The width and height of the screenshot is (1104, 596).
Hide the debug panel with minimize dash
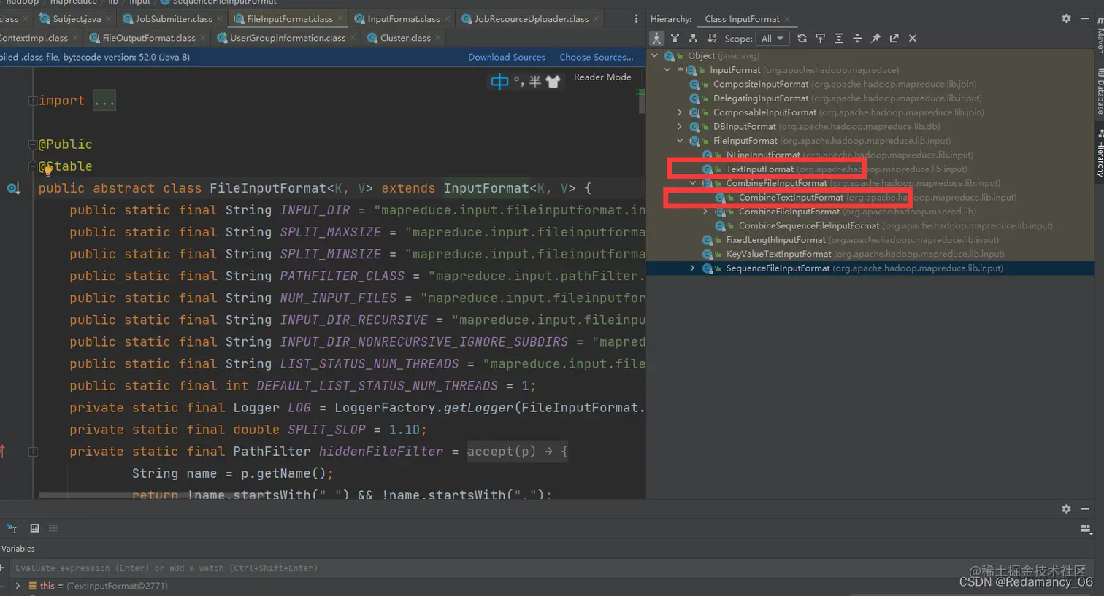[x=1085, y=508]
